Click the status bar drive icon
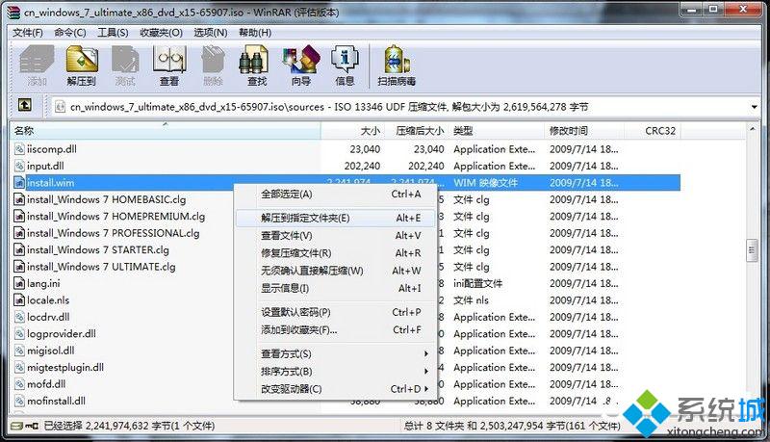 click(x=16, y=426)
